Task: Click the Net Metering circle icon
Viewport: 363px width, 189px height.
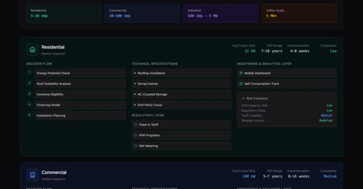Action: tap(135, 146)
